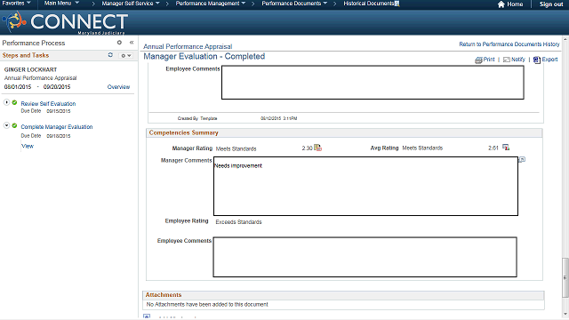
Task: Open the Avg Rating details icon
Action: click(506, 148)
